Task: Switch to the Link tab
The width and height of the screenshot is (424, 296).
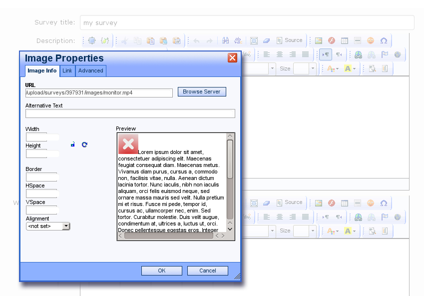Action: 67,70
